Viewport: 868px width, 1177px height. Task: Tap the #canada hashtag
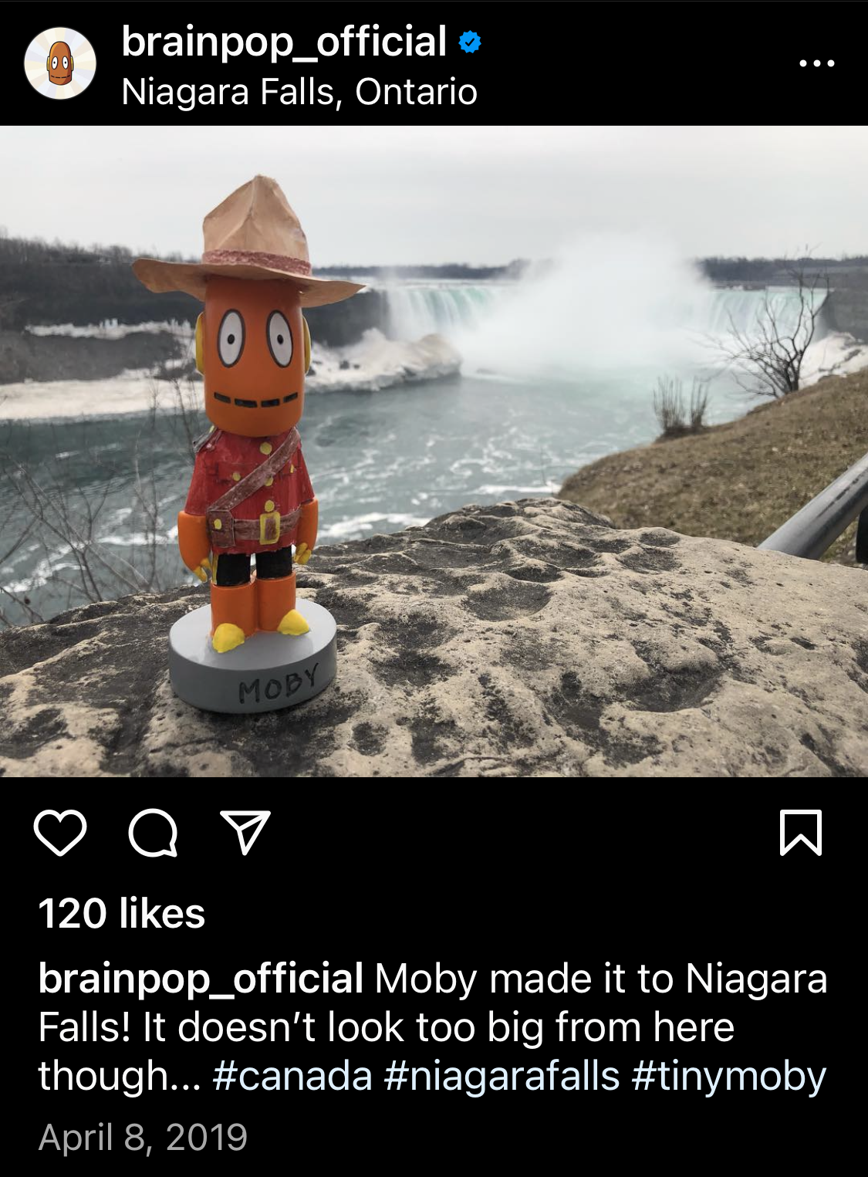(292, 1076)
